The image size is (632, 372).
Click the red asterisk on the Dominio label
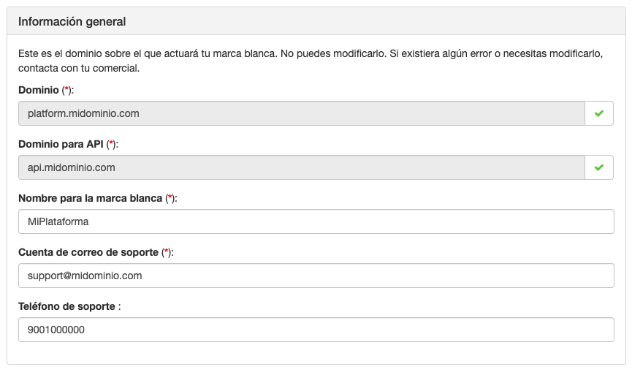pos(67,90)
